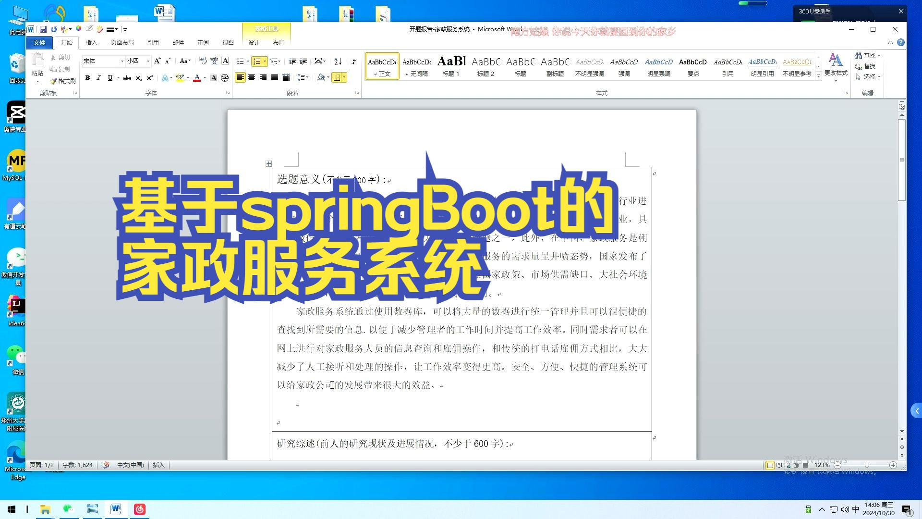
Task: Click the table move handle at table corner
Action: pos(268,164)
